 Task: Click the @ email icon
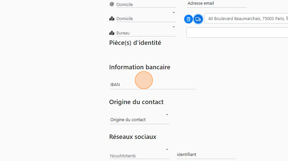[112, 4]
